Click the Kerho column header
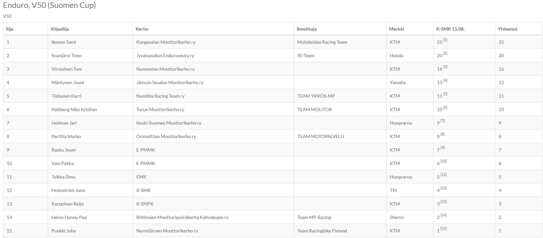 pyautogui.click(x=213, y=29)
